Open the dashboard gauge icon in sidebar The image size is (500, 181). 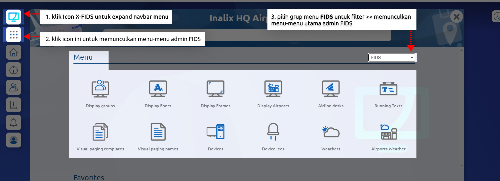pyautogui.click(x=14, y=70)
